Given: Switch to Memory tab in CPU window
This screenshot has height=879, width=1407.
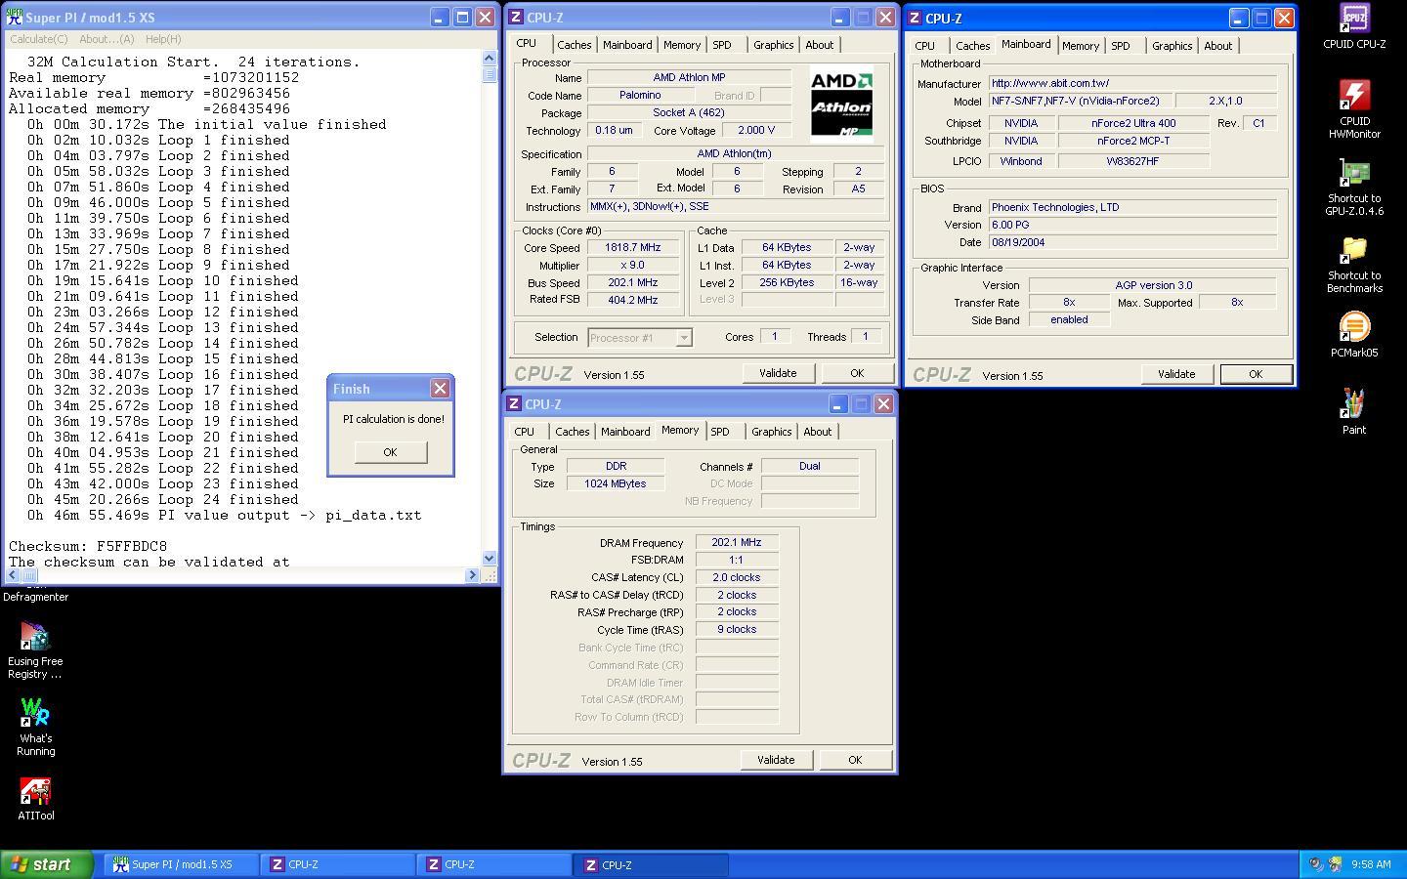Looking at the screenshot, I should 682,45.
